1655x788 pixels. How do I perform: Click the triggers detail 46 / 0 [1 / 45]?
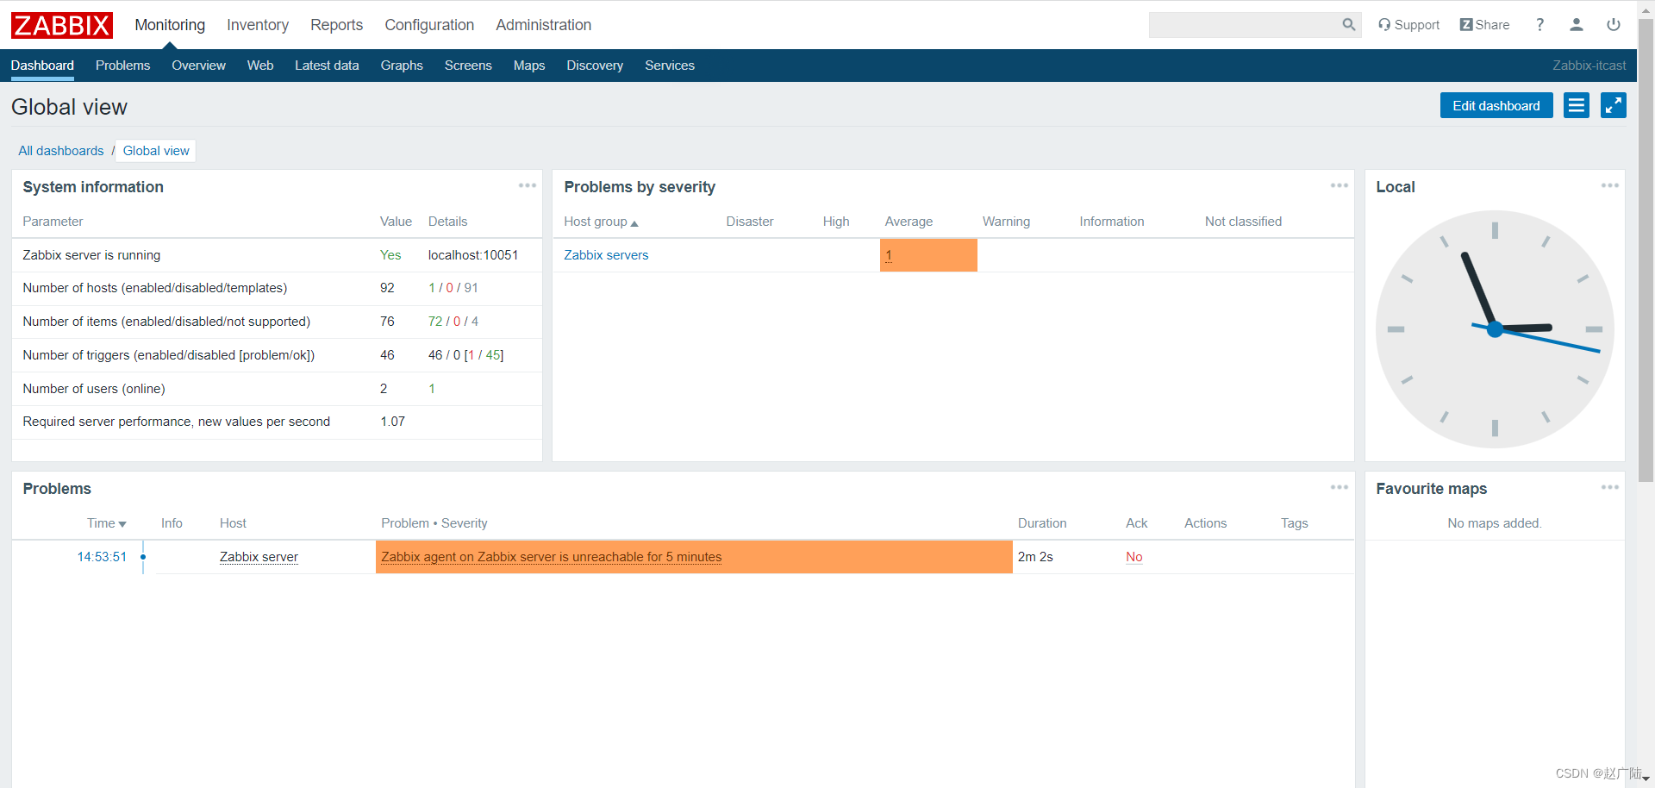click(466, 355)
